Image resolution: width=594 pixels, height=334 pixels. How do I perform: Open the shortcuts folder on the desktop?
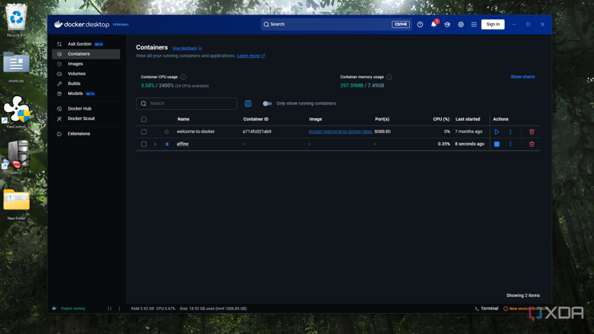pyautogui.click(x=16, y=67)
